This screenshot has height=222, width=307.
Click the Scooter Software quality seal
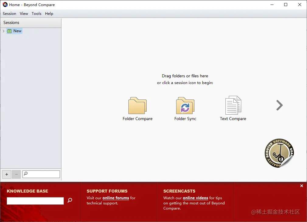point(279,153)
